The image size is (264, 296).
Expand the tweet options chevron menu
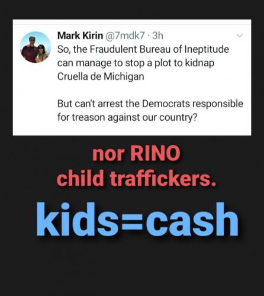pos(240,36)
